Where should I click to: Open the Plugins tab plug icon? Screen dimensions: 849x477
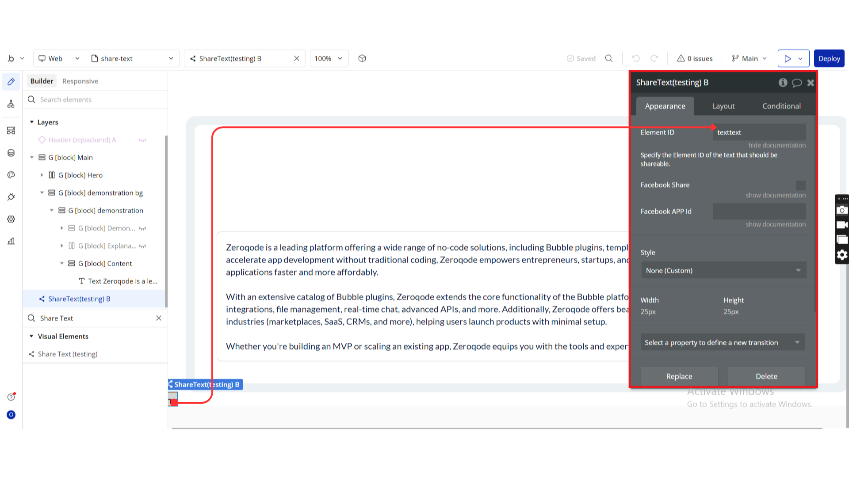tap(11, 197)
